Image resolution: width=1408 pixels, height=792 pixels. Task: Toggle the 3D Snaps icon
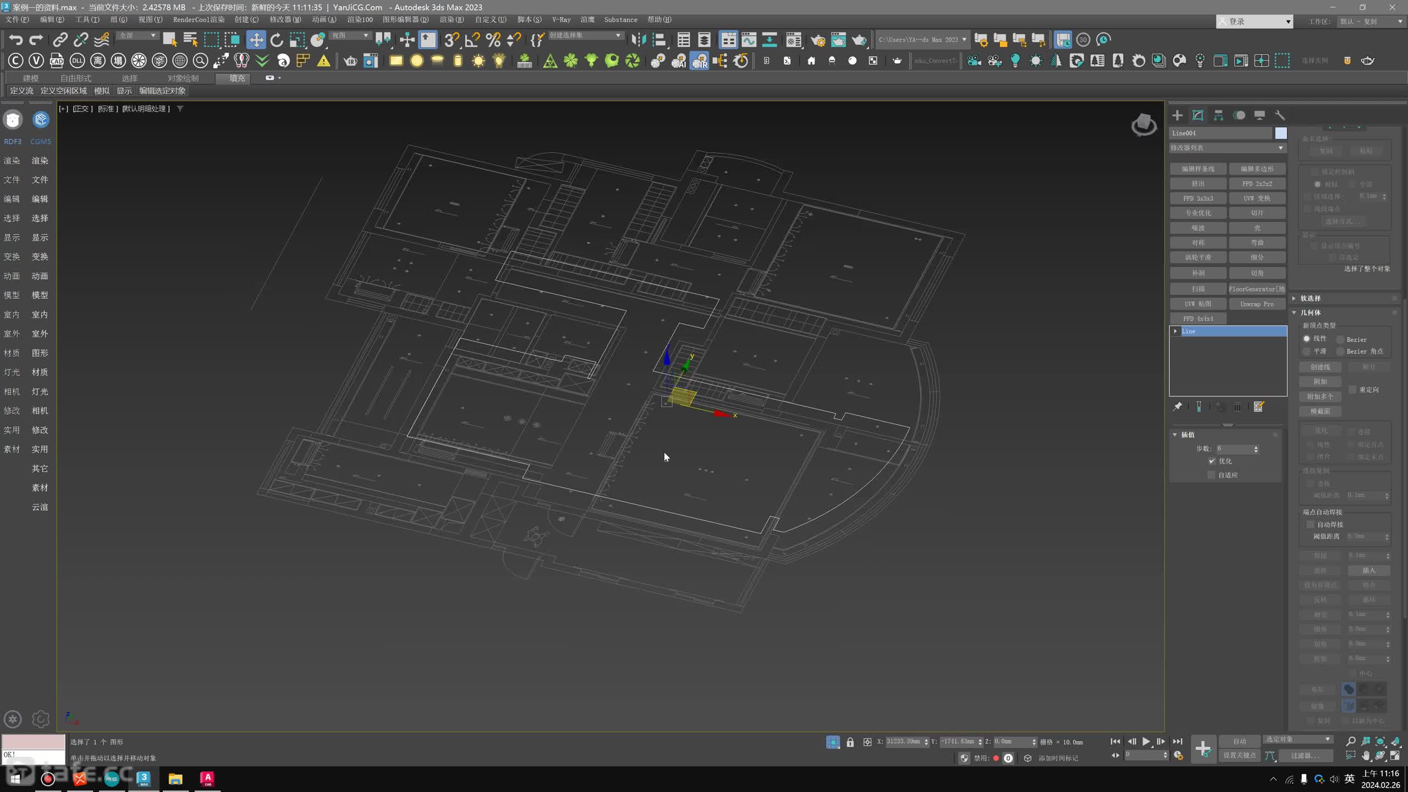(x=452, y=40)
